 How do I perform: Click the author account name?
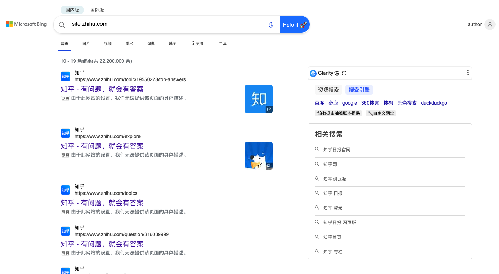point(475,24)
